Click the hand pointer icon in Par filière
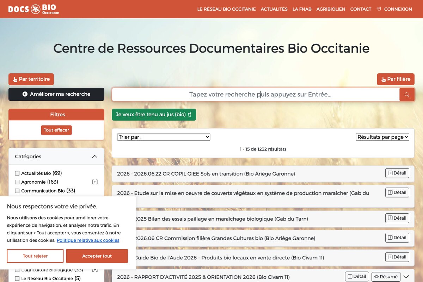Screen dimensions: 423x282 (x=384, y=80)
